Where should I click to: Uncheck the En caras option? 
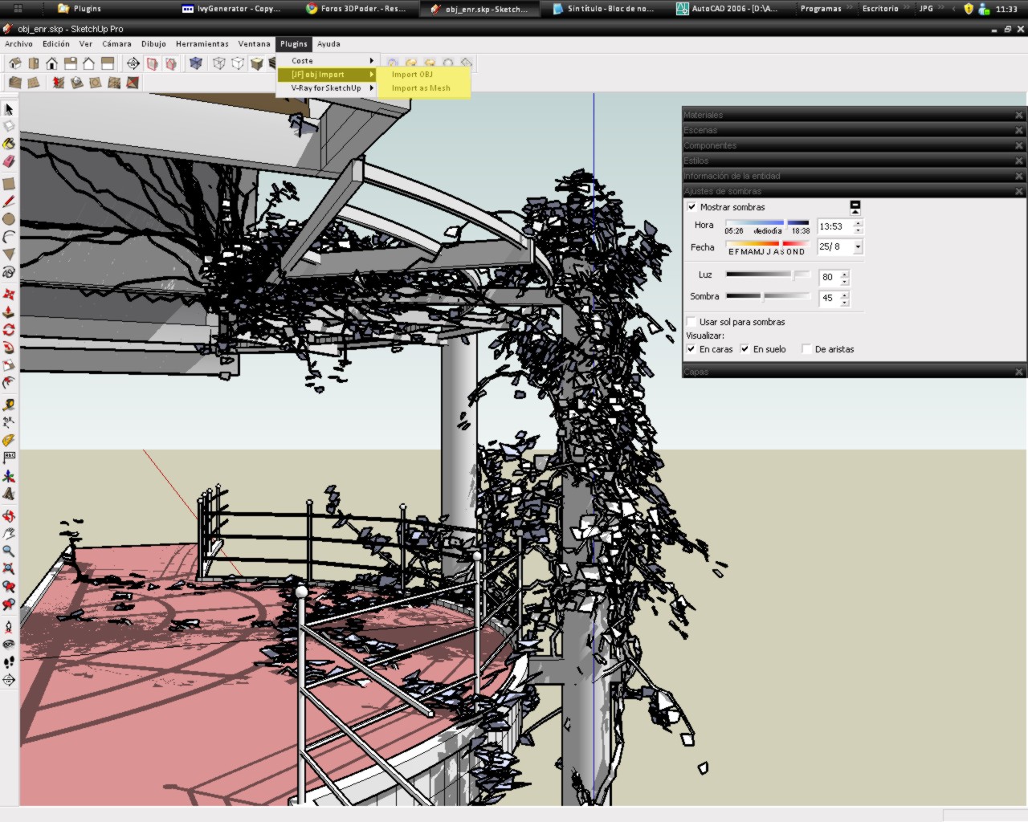691,349
